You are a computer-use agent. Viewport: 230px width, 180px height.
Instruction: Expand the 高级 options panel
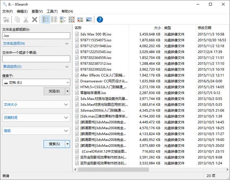(x=36, y=131)
